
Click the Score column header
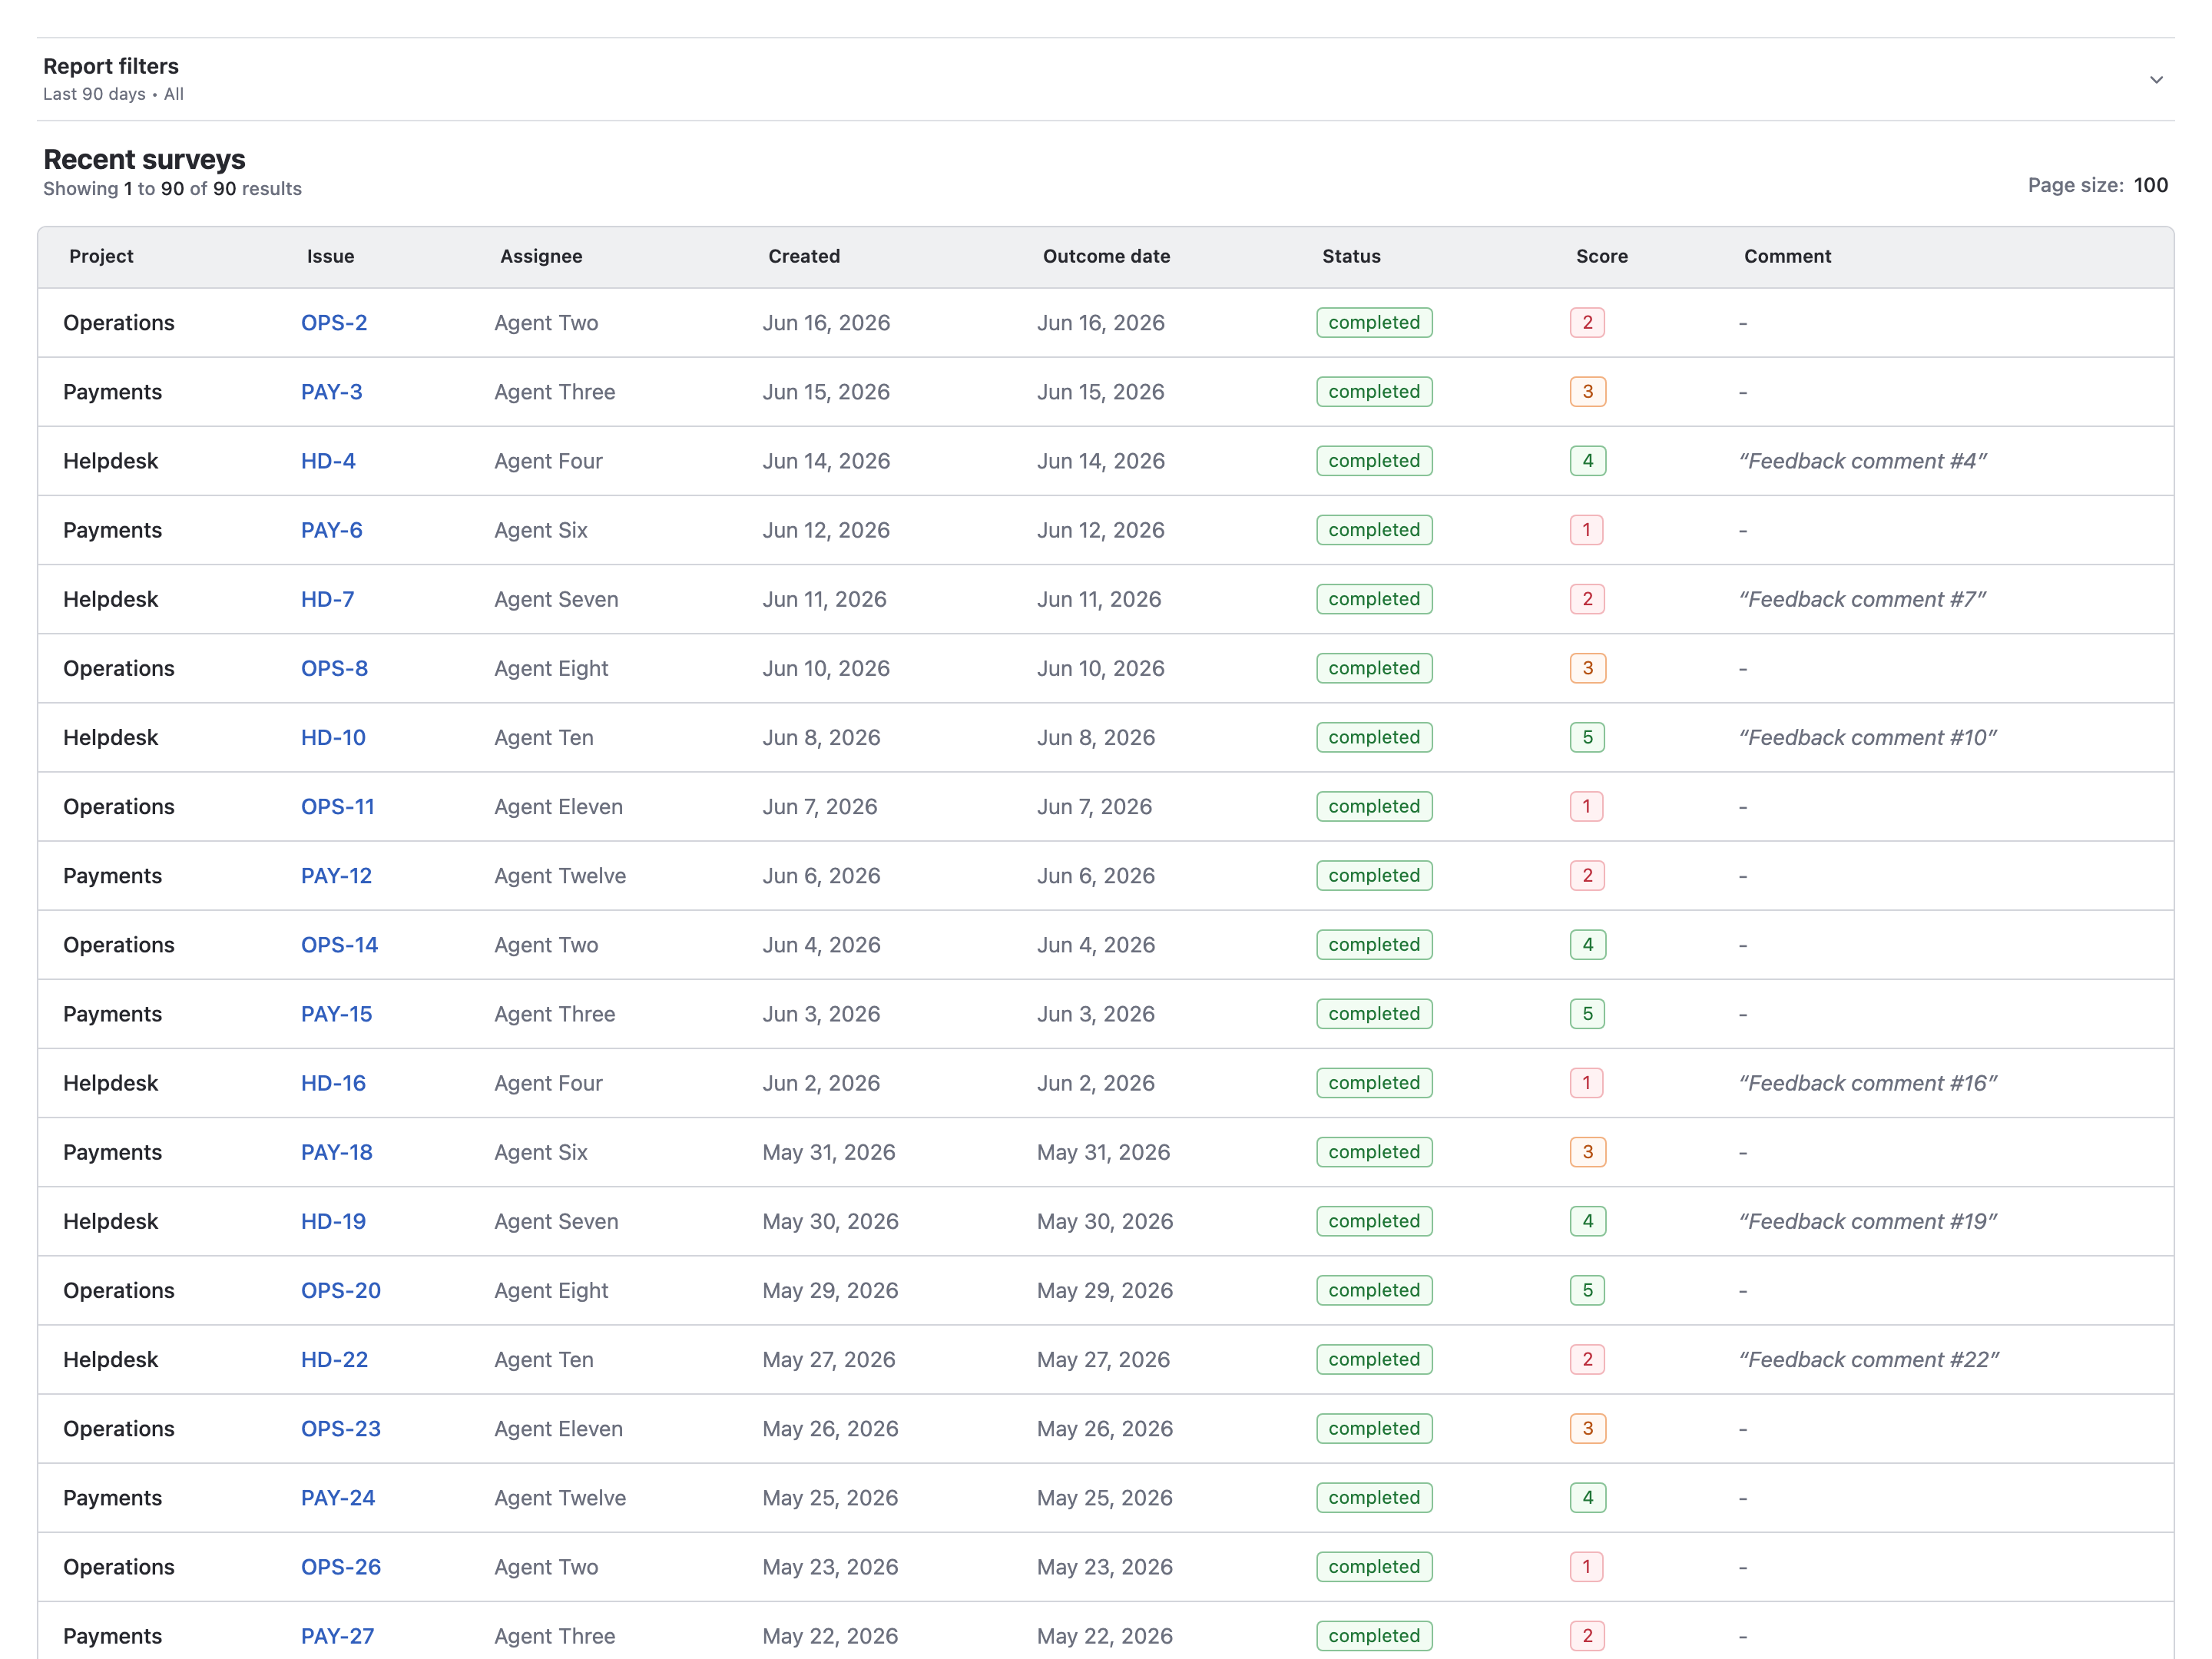coord(1601,256)
